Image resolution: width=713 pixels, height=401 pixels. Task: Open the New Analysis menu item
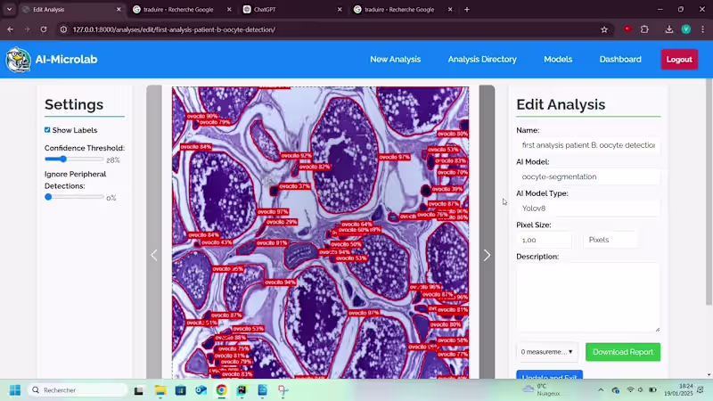(395, 60)
